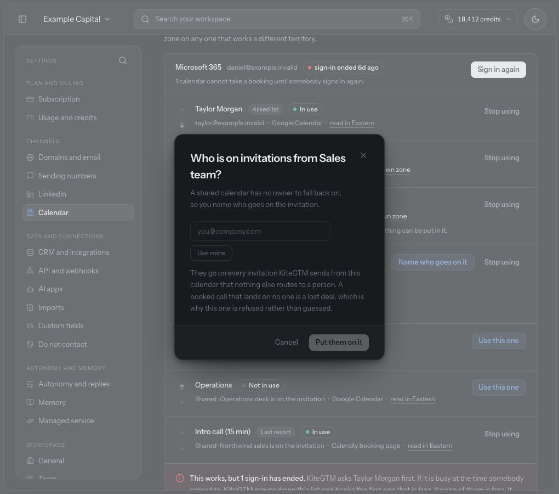The image size is (559, 494).
Task: Click the Last resort badge
Action: coord(276,433)
